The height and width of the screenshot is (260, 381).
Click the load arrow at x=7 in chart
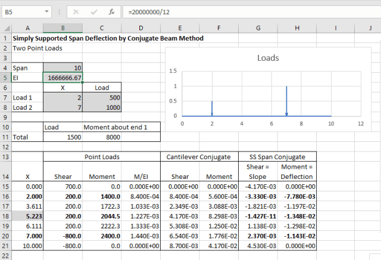coord(286,101)
